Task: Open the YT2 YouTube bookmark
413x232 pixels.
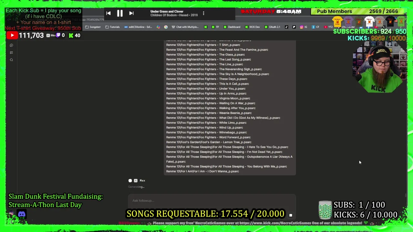Action: click(328, 27)
